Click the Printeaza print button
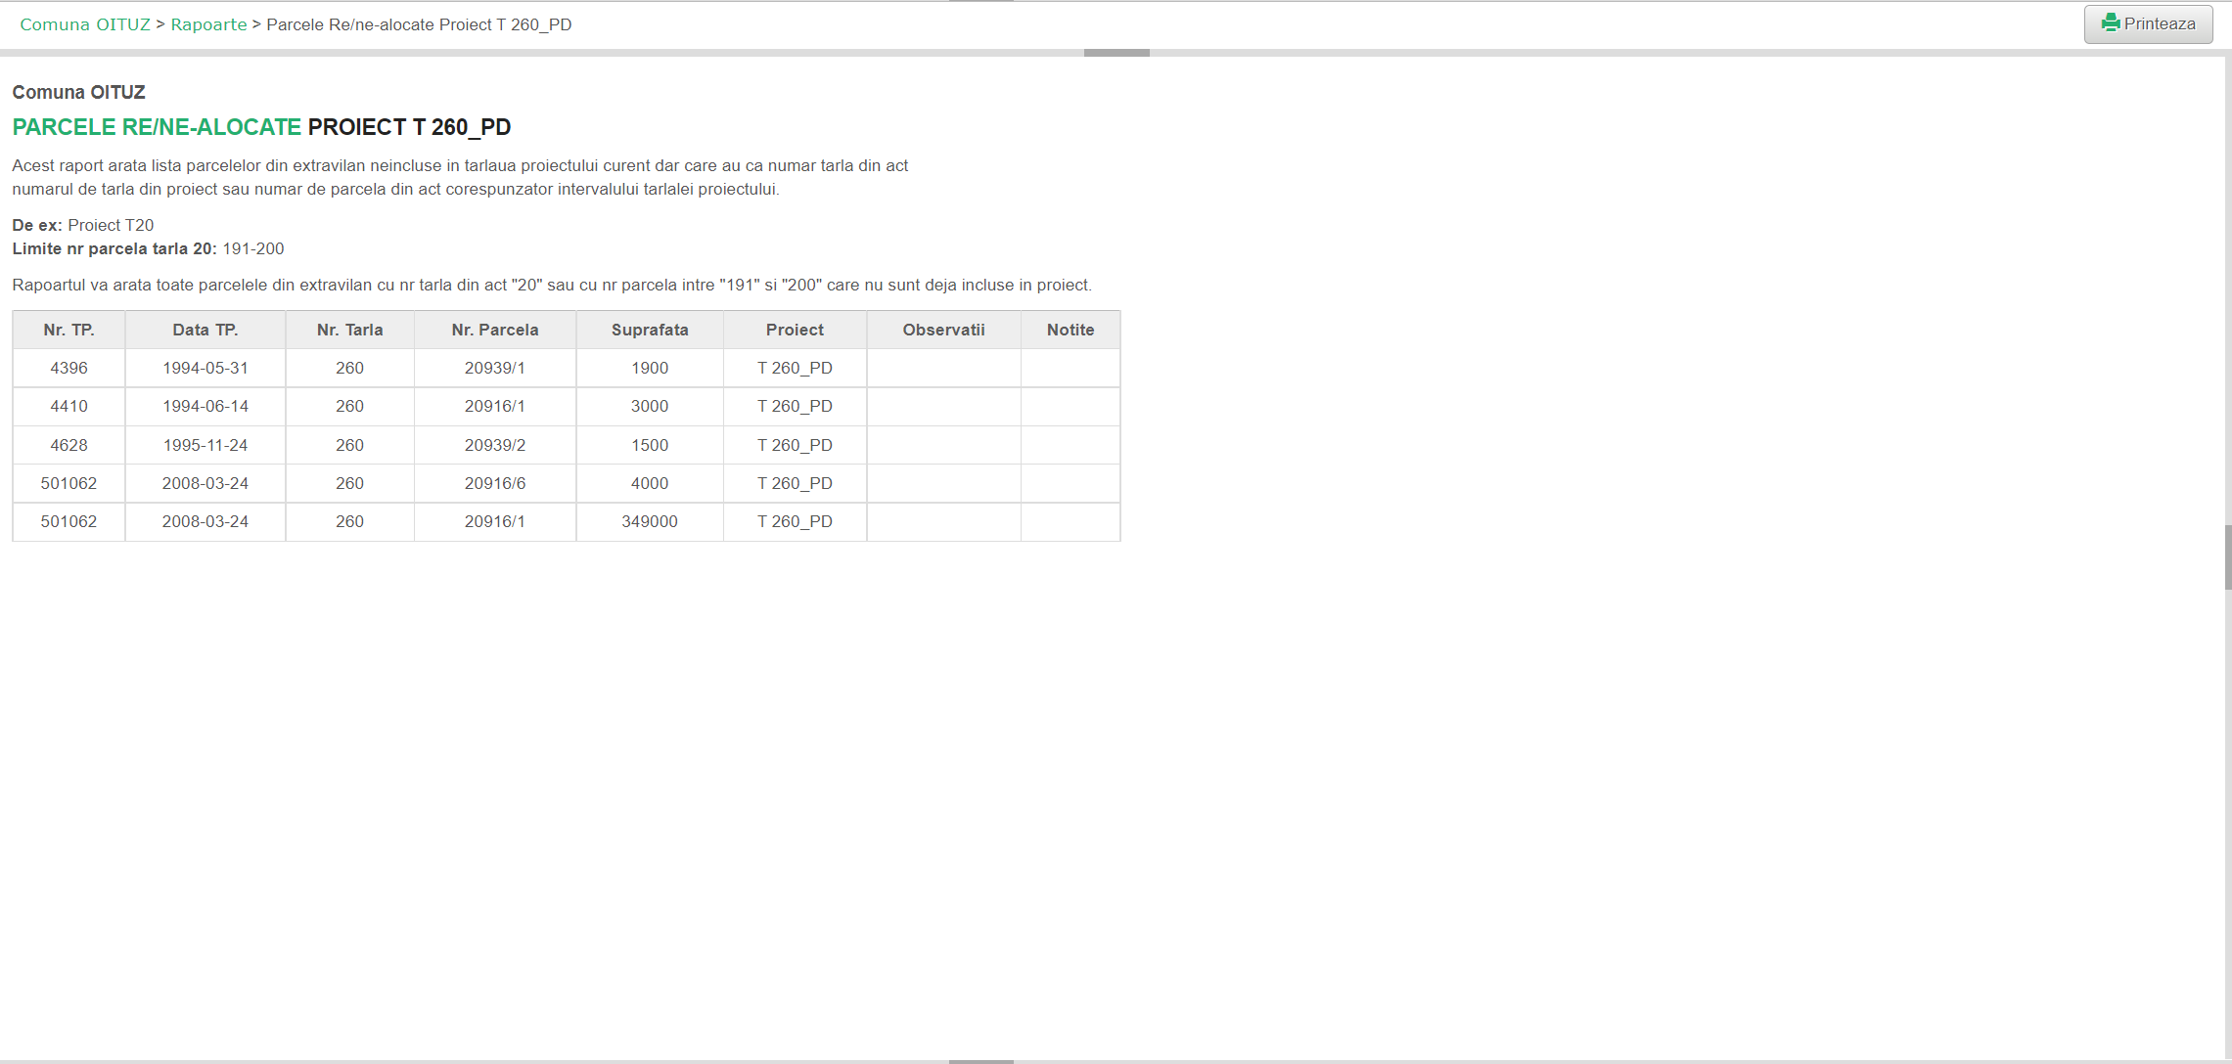The width and height of the screenshot is (2232, 1064). click(2148, 24)
